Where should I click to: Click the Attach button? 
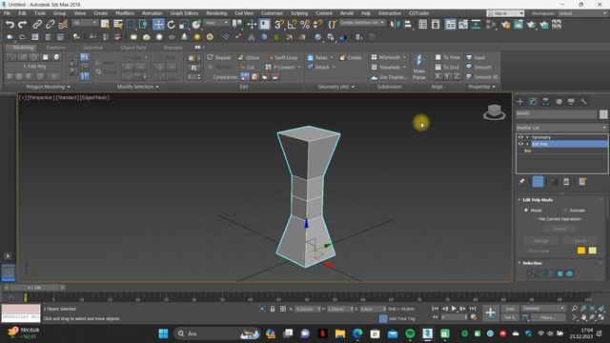click(x=319, y=67)
